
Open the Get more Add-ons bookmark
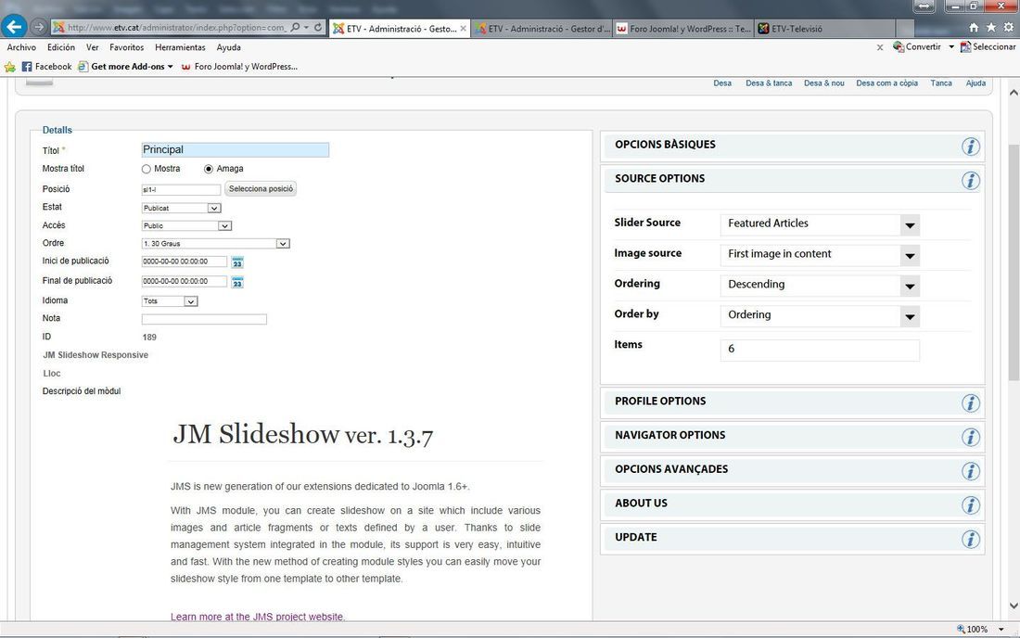click(125, 67)
